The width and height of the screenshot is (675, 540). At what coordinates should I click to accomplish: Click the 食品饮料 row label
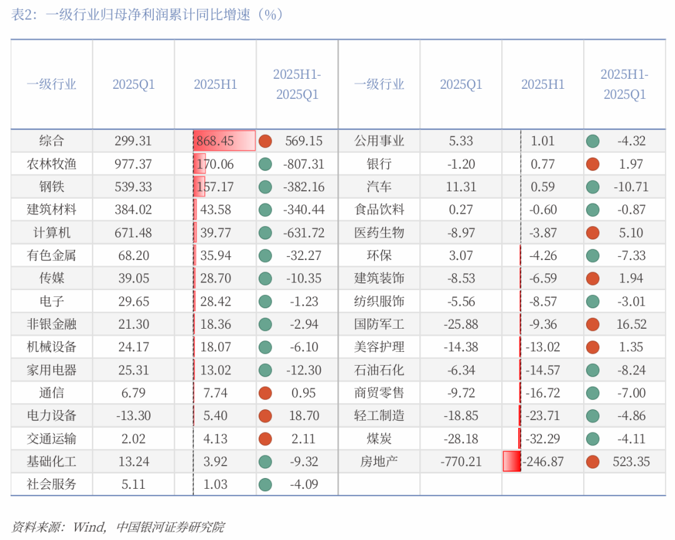[379, 210]
